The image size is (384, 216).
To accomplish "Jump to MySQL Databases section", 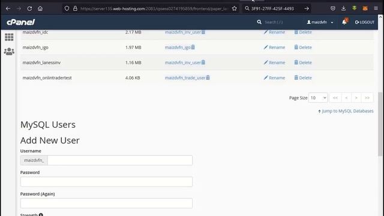I will [x=346, y=111].
